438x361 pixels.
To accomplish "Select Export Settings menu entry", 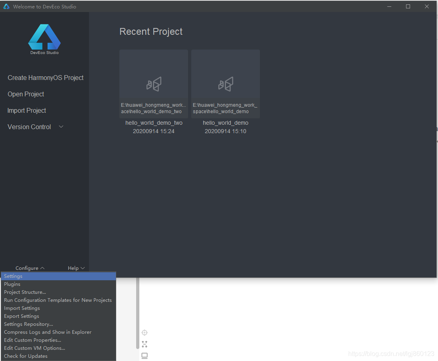I will [x=58, y=316].
